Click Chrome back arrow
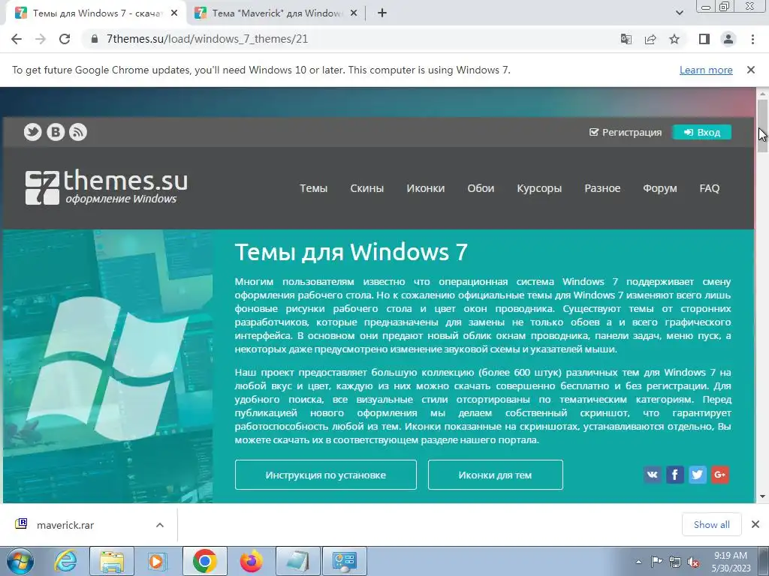Image resolution: width=769 pixels, height=576 pixels. coord(17,39)
